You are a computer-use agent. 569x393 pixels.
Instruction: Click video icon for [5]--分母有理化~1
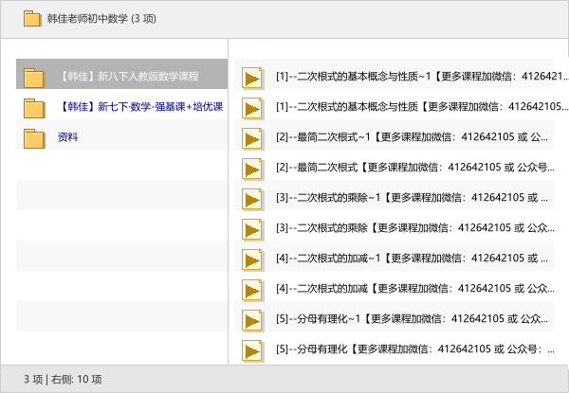[252, 320]
